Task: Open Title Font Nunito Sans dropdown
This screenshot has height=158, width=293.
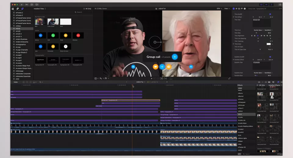Action: 259,30
